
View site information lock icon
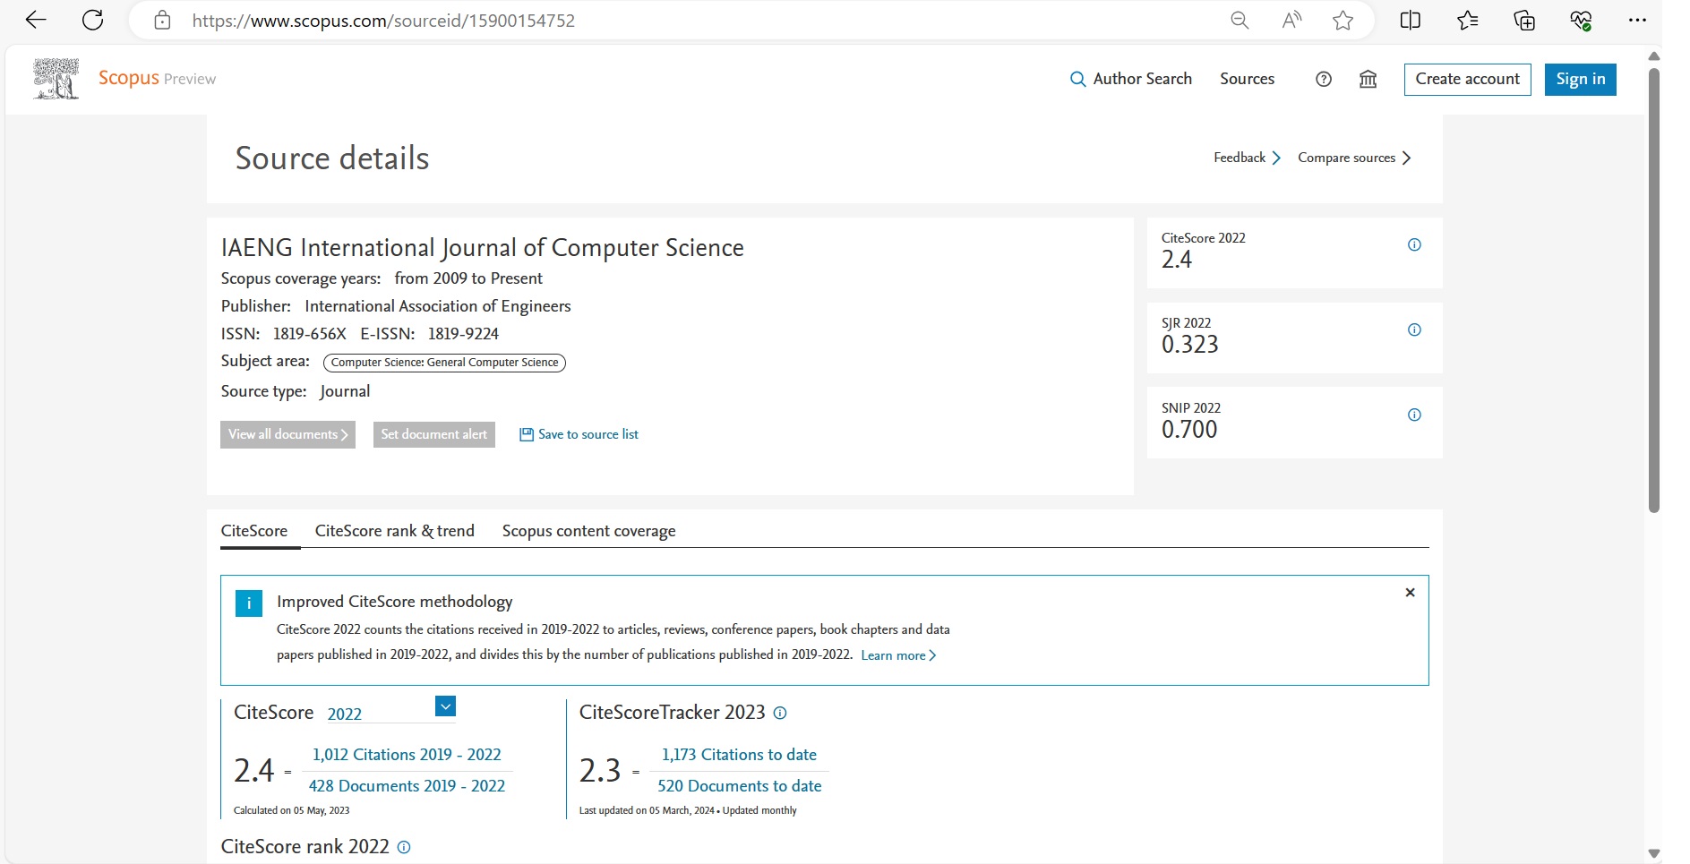point(162,21)
